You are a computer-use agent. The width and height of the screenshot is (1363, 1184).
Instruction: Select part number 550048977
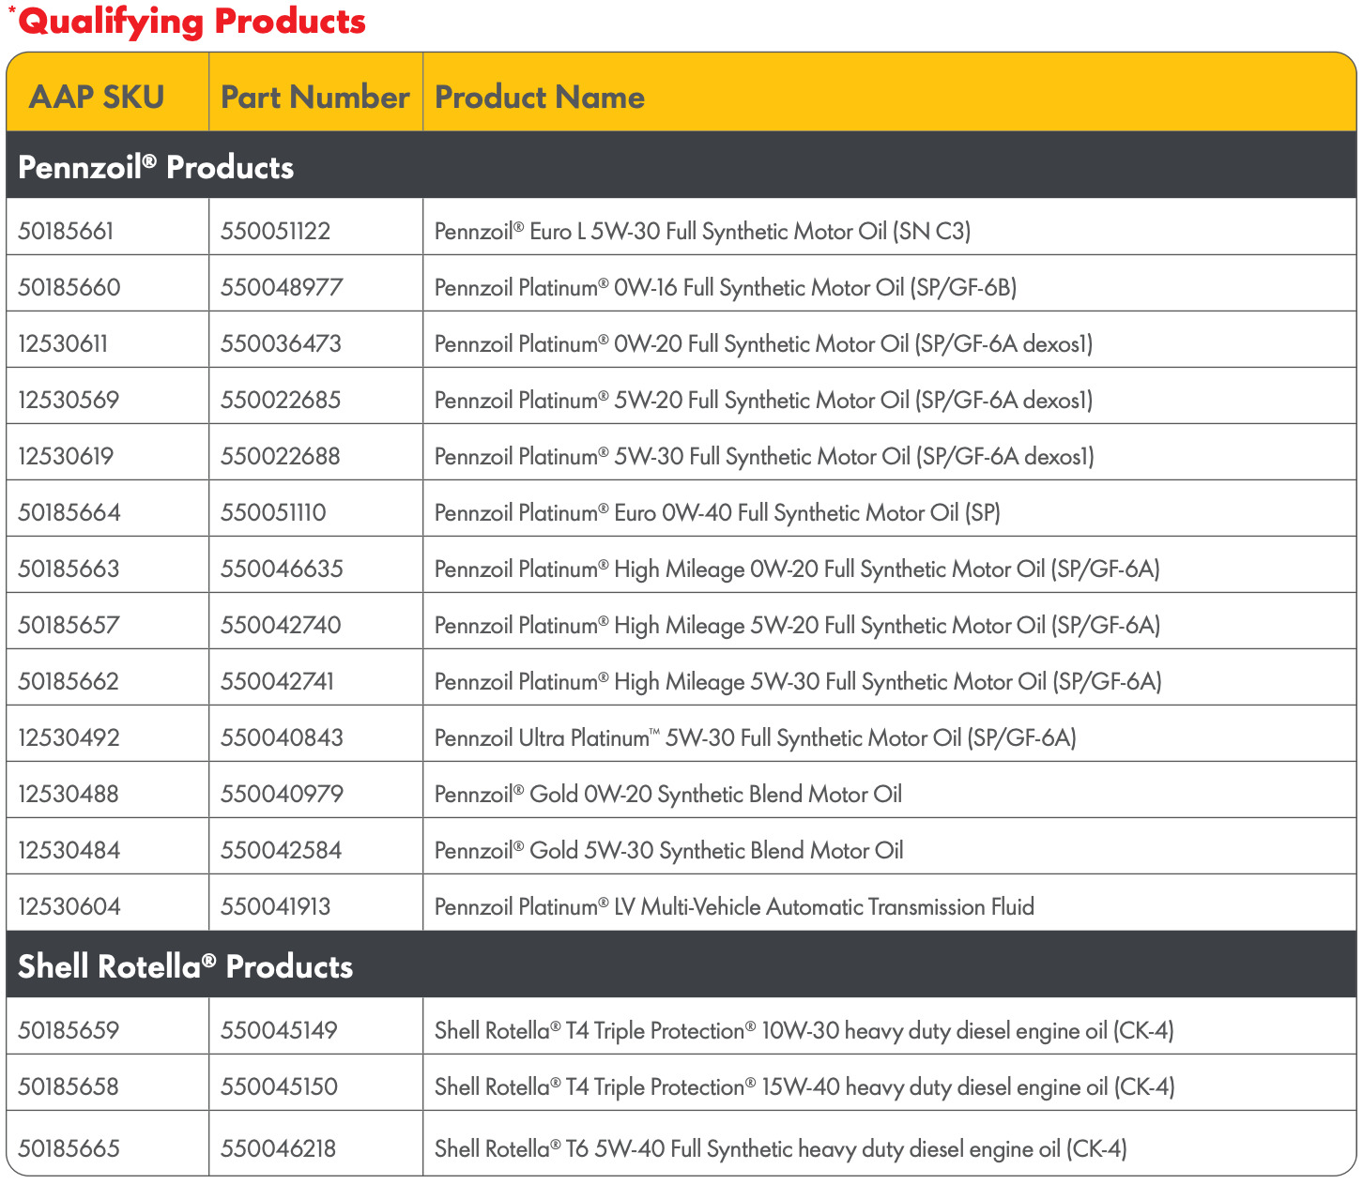(282, 287)
